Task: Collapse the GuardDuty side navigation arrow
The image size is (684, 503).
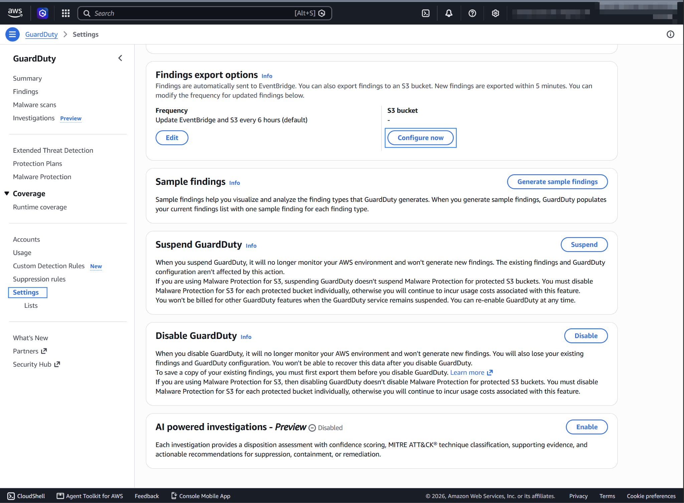Action: pyautogui.click(x=120, y=58)
